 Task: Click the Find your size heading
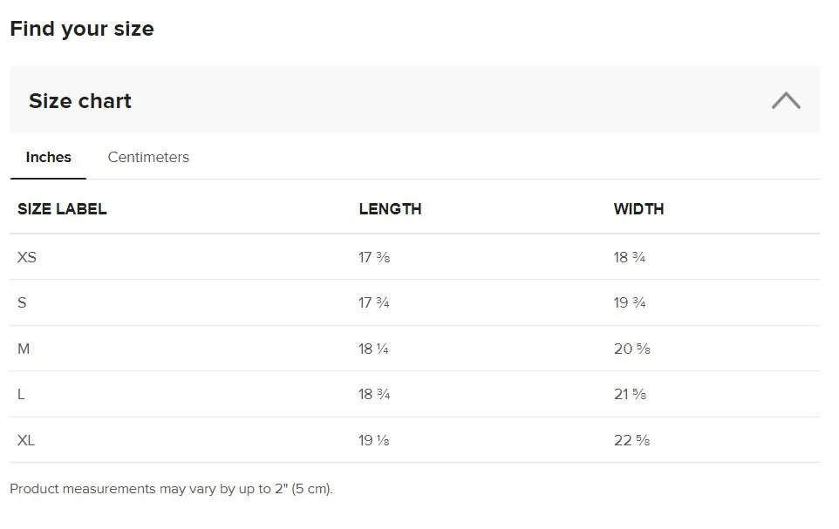pyautogui.click(x=82, y=29)
